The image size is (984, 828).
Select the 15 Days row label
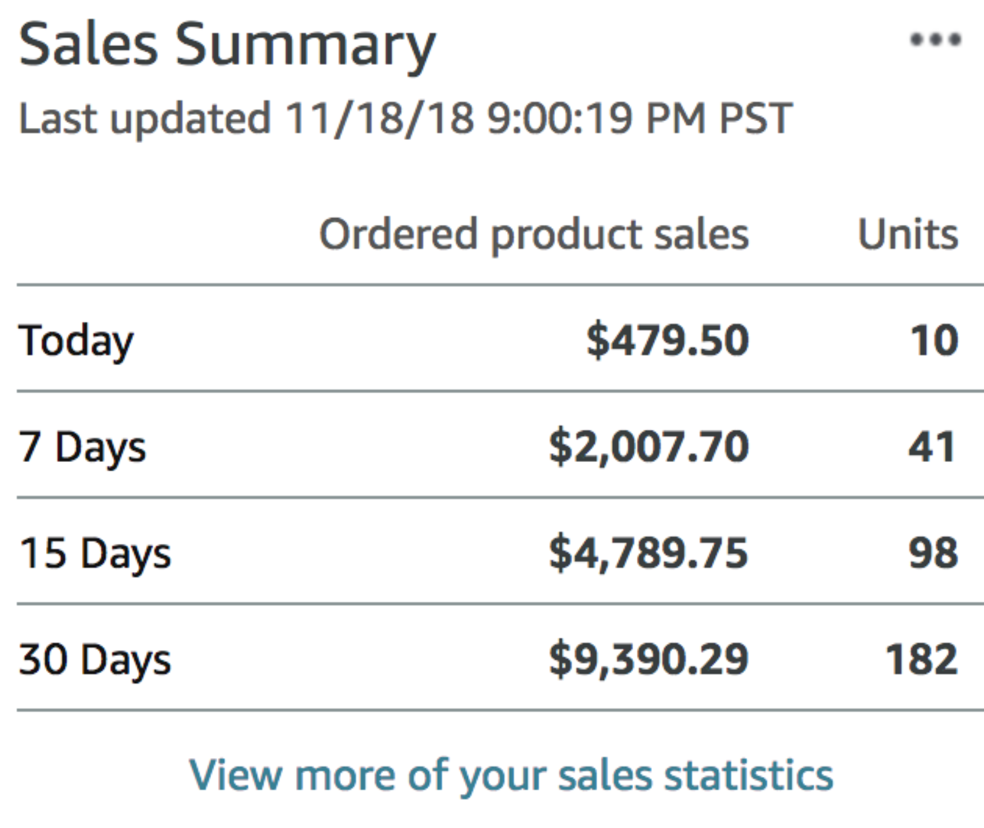[95, 555]
